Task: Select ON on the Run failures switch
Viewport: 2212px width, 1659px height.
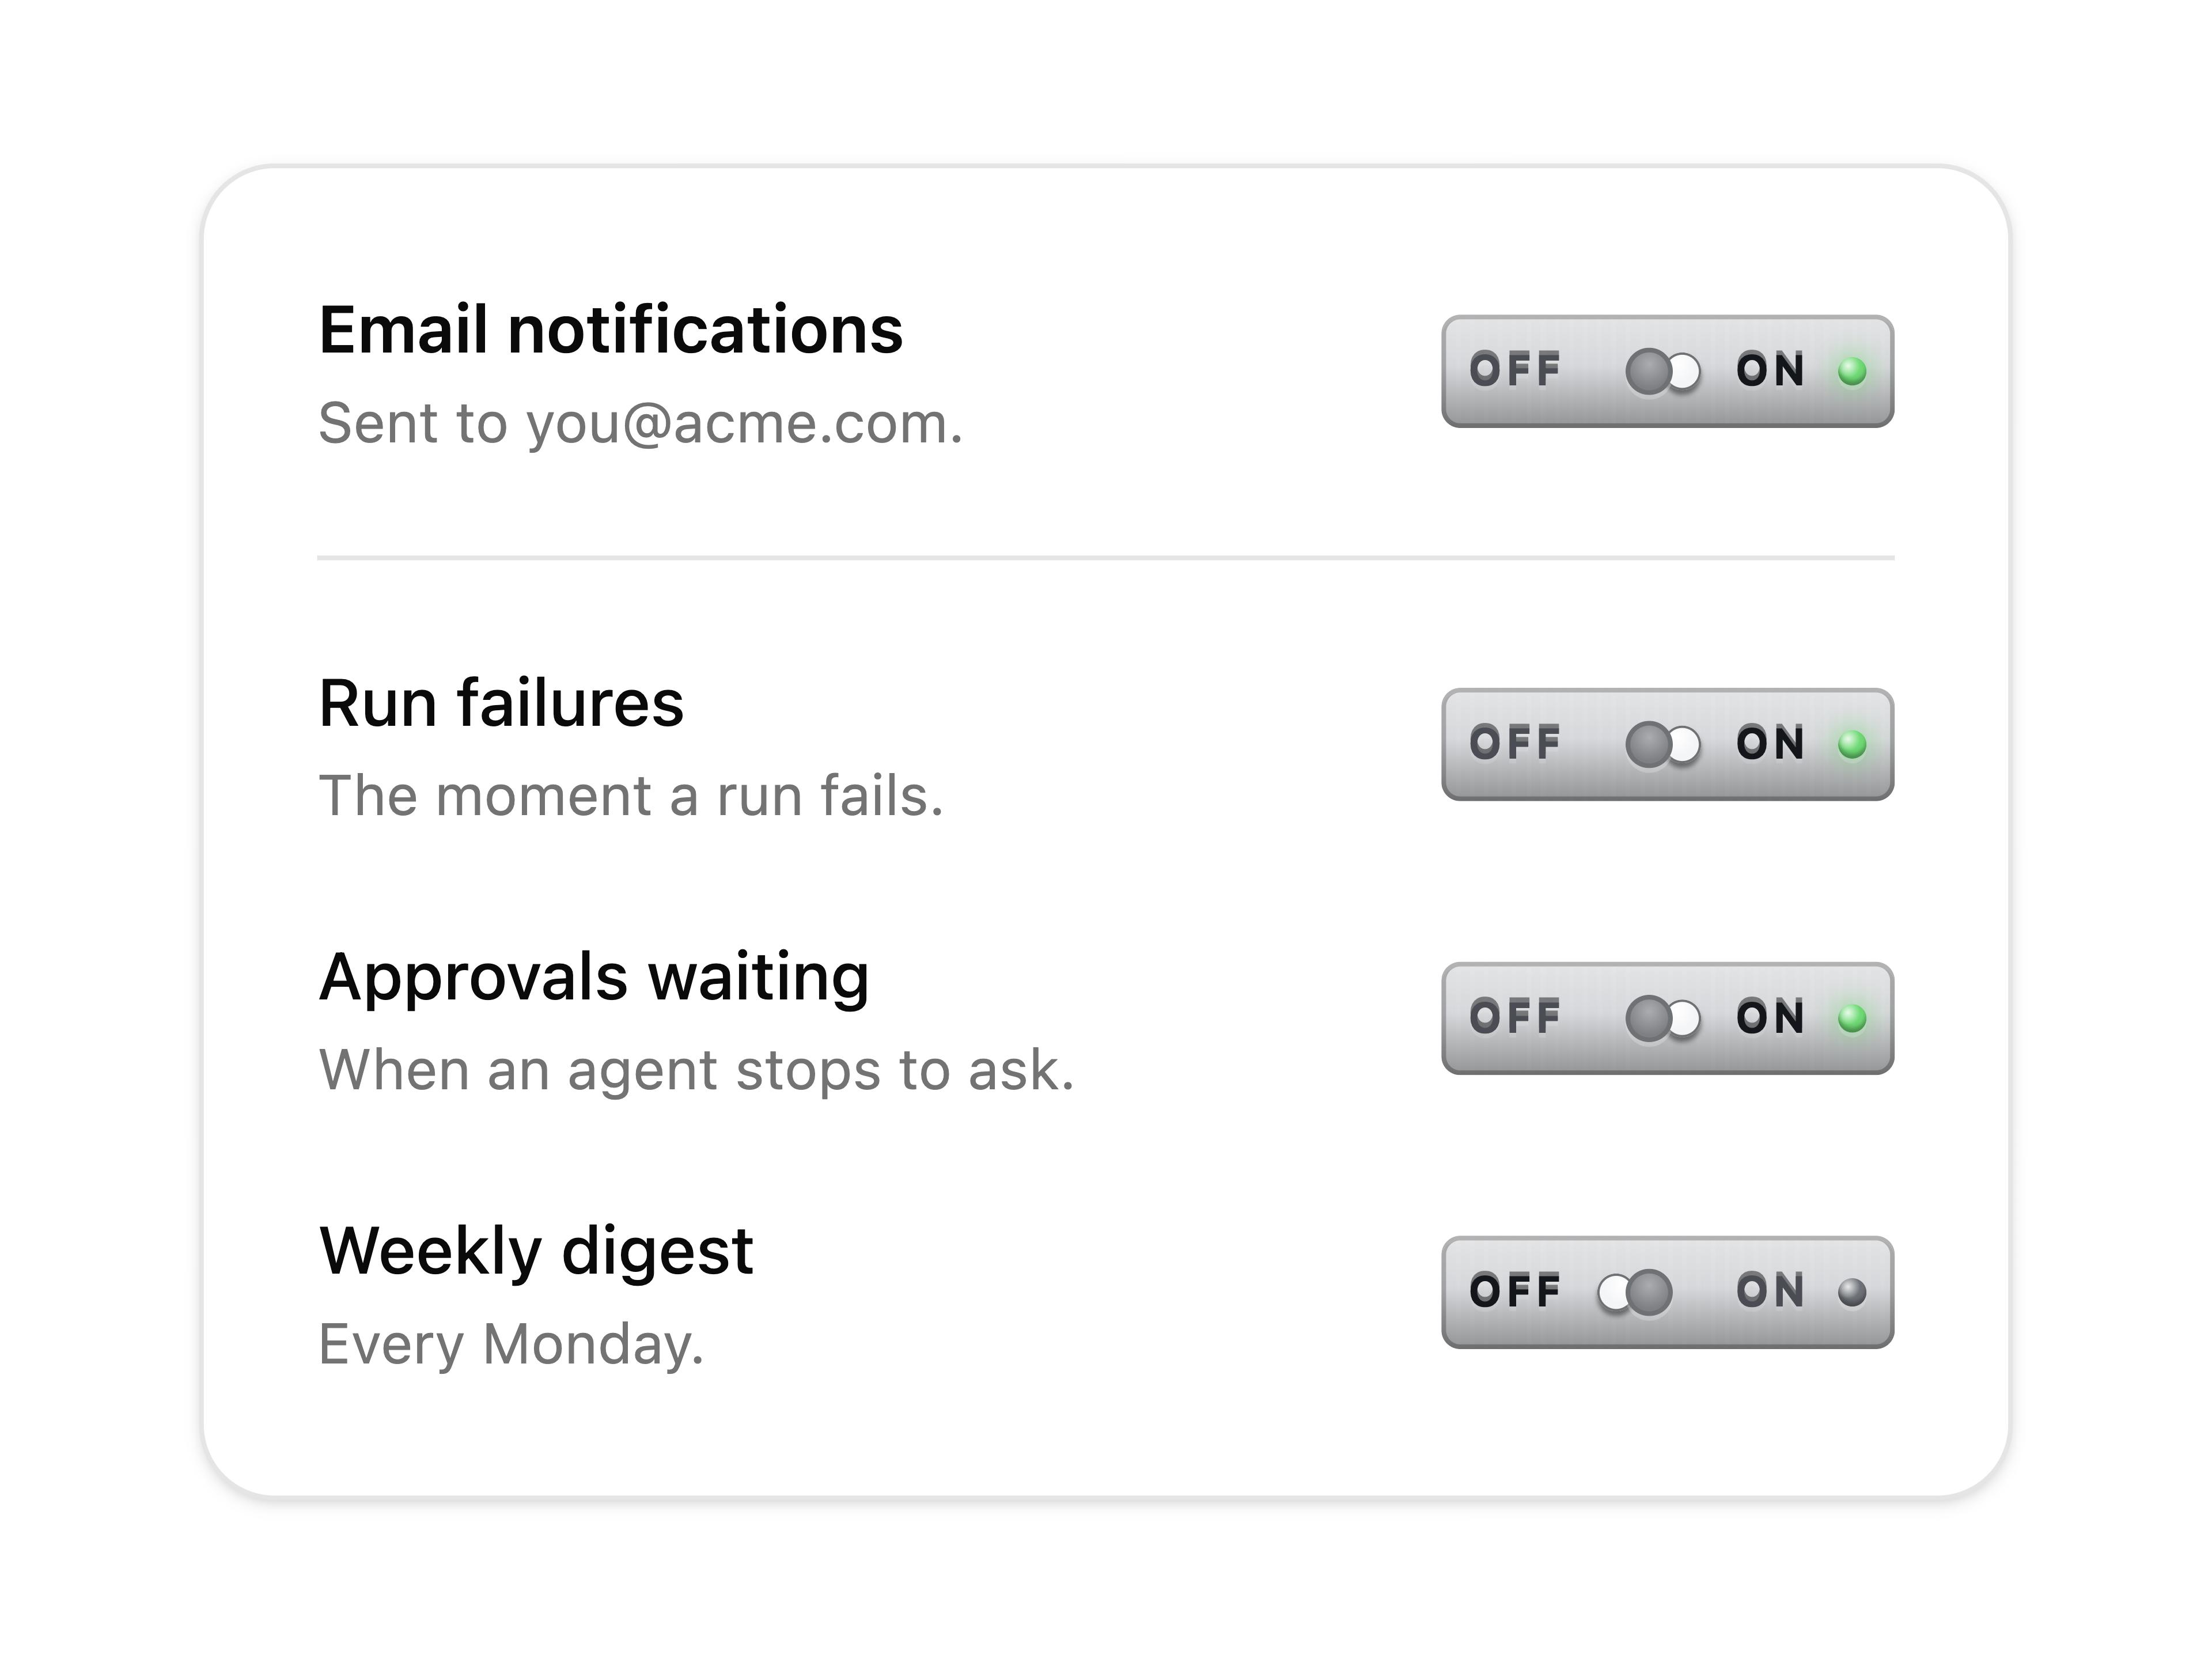Action: [1770, 743]
